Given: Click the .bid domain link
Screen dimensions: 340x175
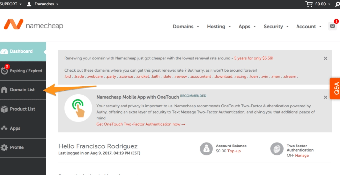Looking at the screenshot, I should 68,76.
